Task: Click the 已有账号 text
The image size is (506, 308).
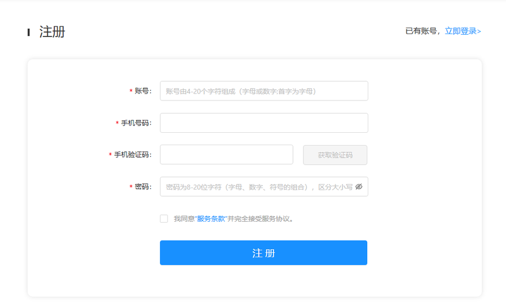Action: point(421,31)
